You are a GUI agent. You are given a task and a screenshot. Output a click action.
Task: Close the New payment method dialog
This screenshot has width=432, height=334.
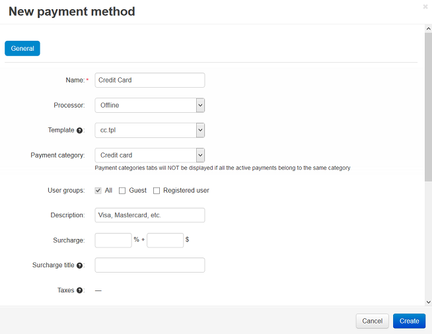pyautogui.click(x=425, y=7)
